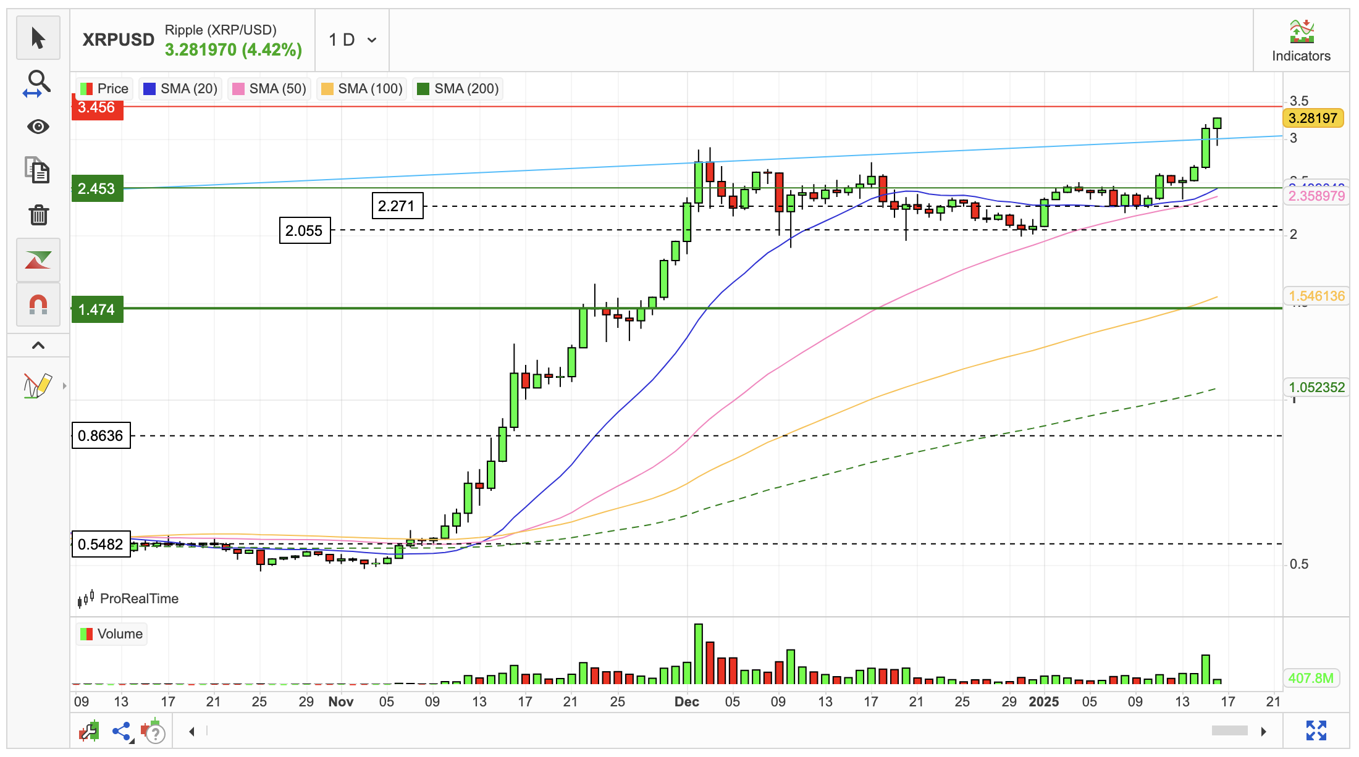Open the drawing pencil tools
This screenshot has height=757, width=1359.
(37, 386)
